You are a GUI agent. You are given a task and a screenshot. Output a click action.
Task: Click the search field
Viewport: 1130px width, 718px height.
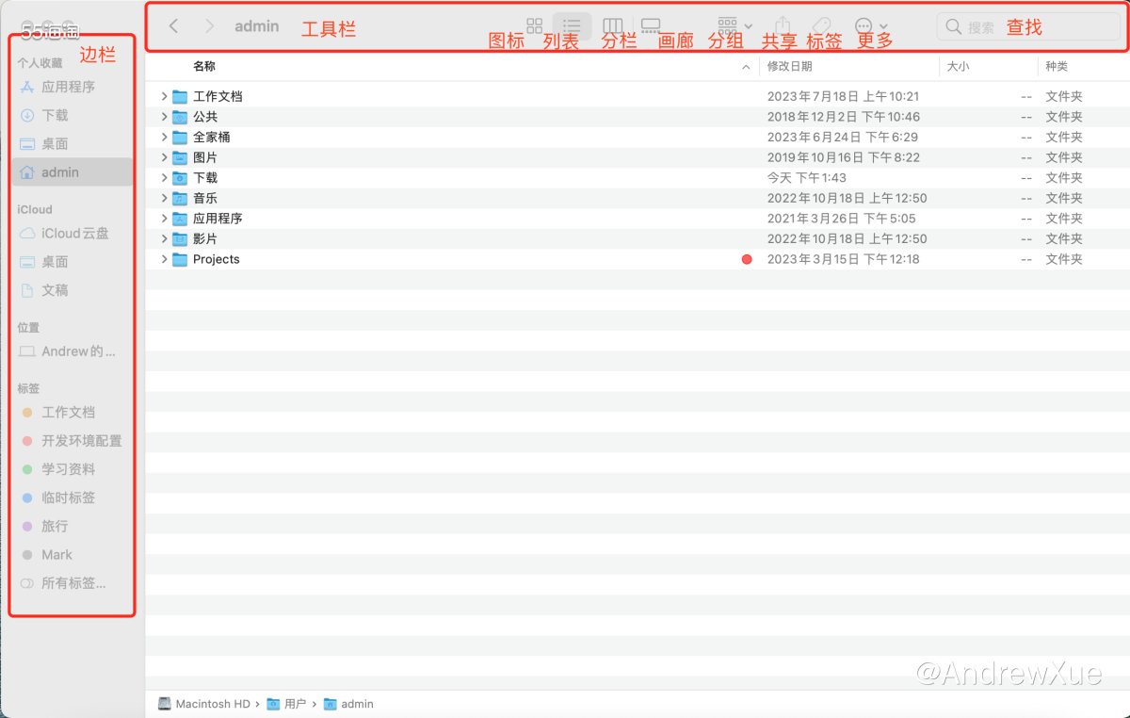1028,27
